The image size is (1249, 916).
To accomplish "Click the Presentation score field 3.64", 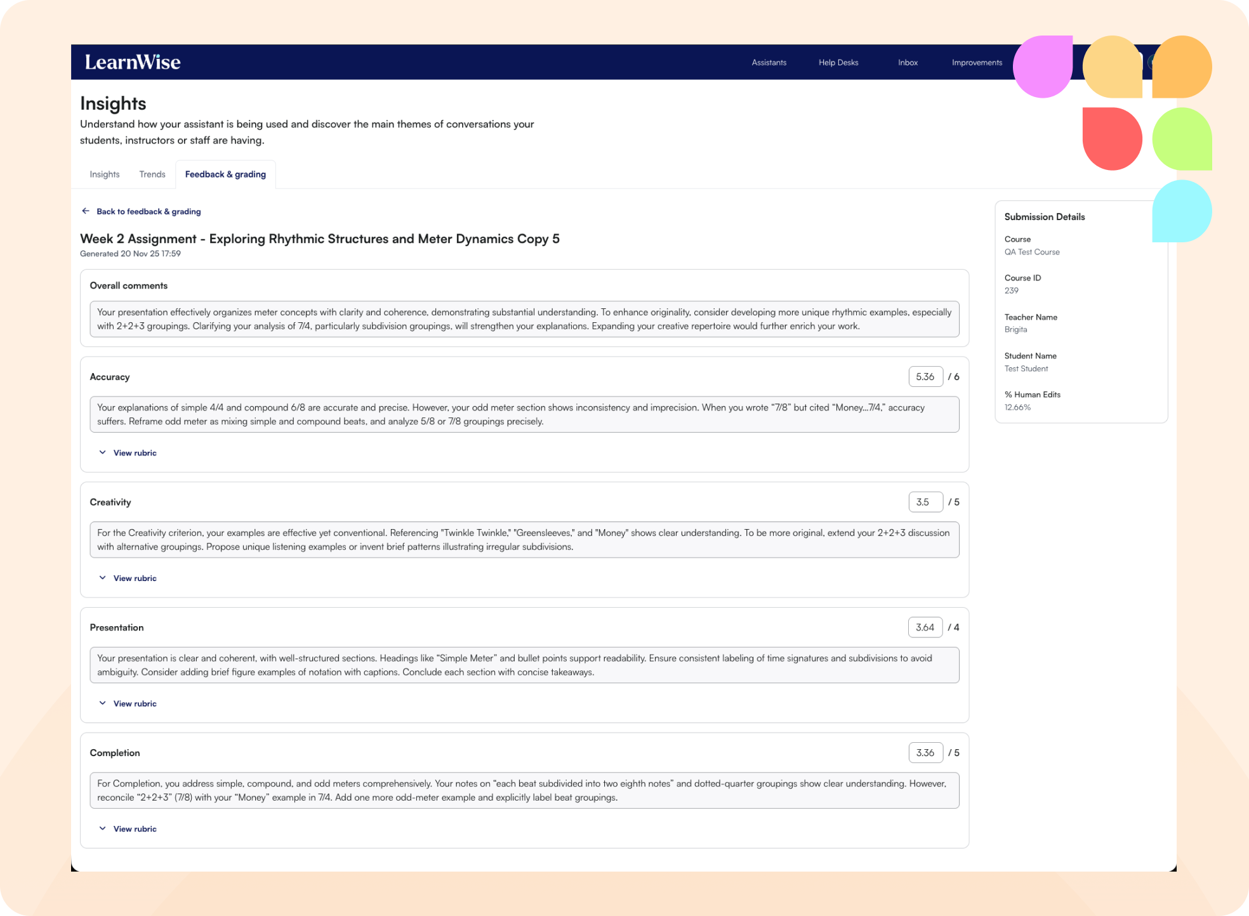I will (925, 627).
